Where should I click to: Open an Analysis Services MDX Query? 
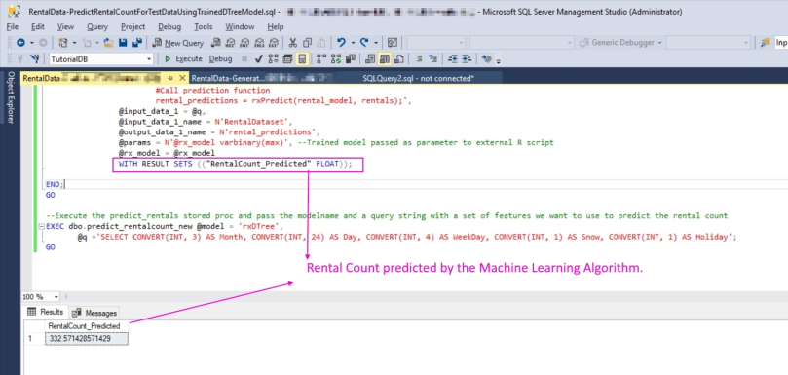coord(230,43)
